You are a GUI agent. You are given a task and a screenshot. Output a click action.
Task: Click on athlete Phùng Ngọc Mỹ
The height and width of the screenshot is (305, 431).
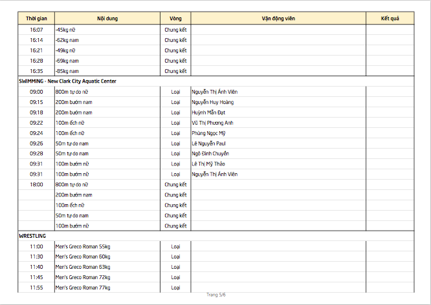(x=208, y=133)
